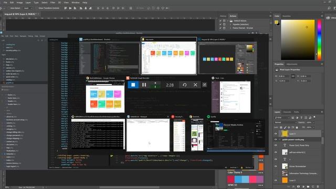Open Photoshop search magnifier icon
336x189 pixels.
point(329,8)
